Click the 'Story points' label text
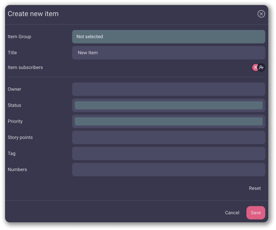Screen dimensions: 276x230 click(x=20, y=138)
